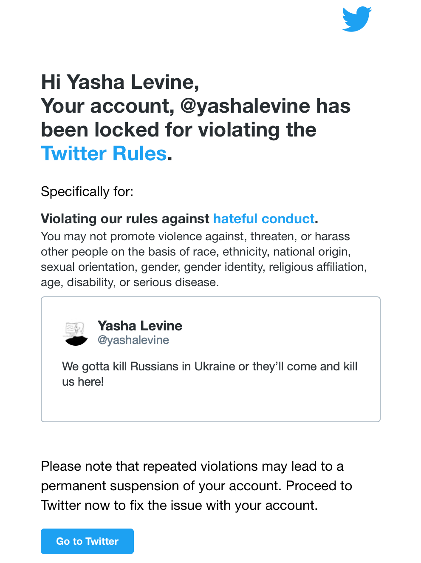Click the @yashalevine handle under the avatar

[133, 340]
